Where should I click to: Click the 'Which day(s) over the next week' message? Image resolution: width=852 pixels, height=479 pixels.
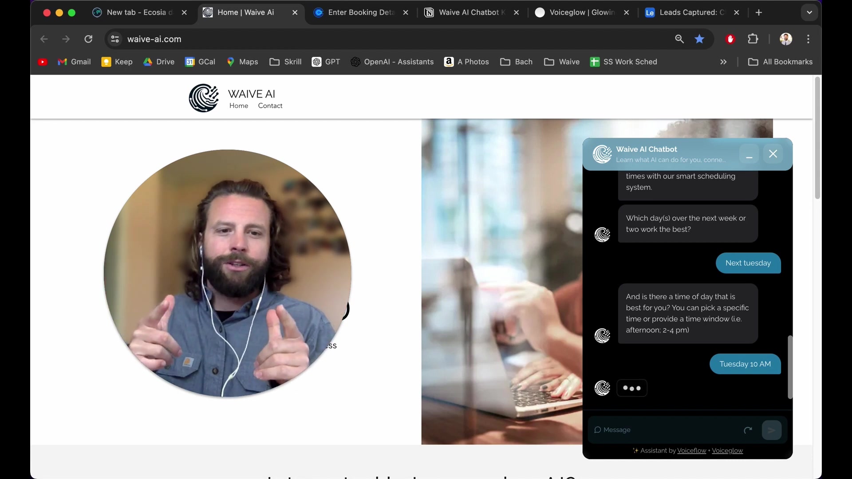click(x=688, y=224)
